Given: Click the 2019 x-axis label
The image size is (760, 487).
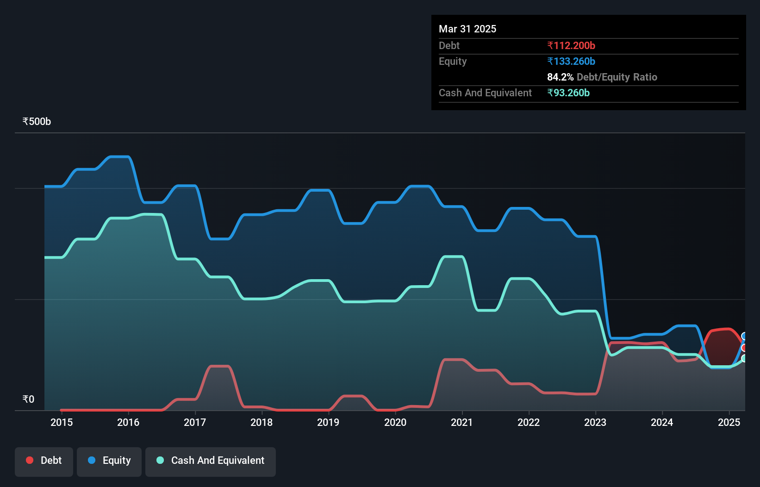Looking at the screenshot, I should tap(328, 422).
